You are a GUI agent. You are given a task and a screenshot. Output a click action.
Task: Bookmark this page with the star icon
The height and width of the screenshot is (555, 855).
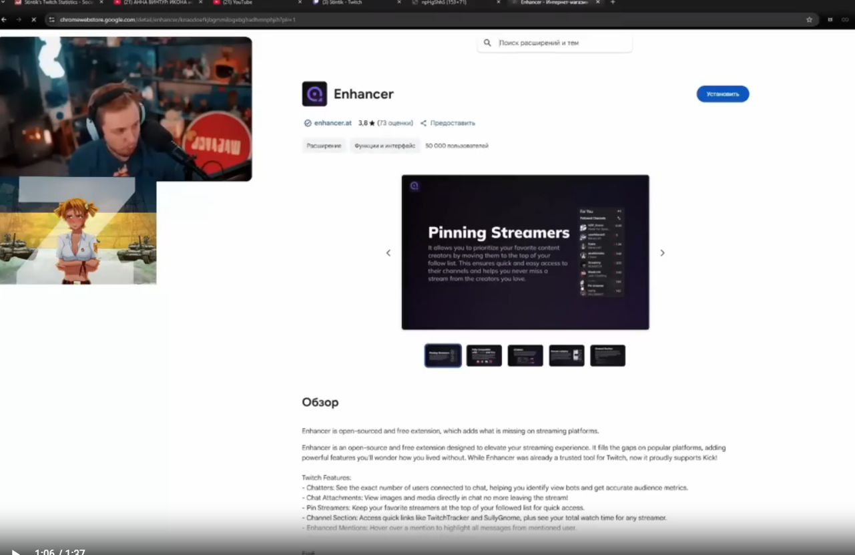809,19
